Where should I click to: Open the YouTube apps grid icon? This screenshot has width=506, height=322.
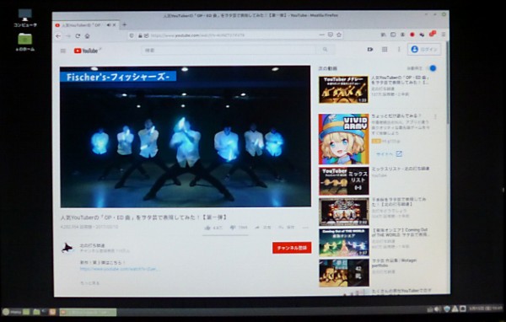pos(385,50)
